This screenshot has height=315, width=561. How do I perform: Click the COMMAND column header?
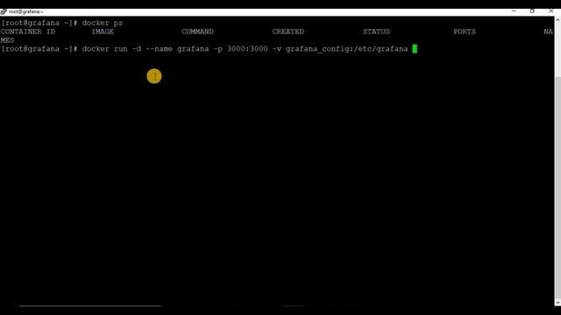(x=197, y=31)
